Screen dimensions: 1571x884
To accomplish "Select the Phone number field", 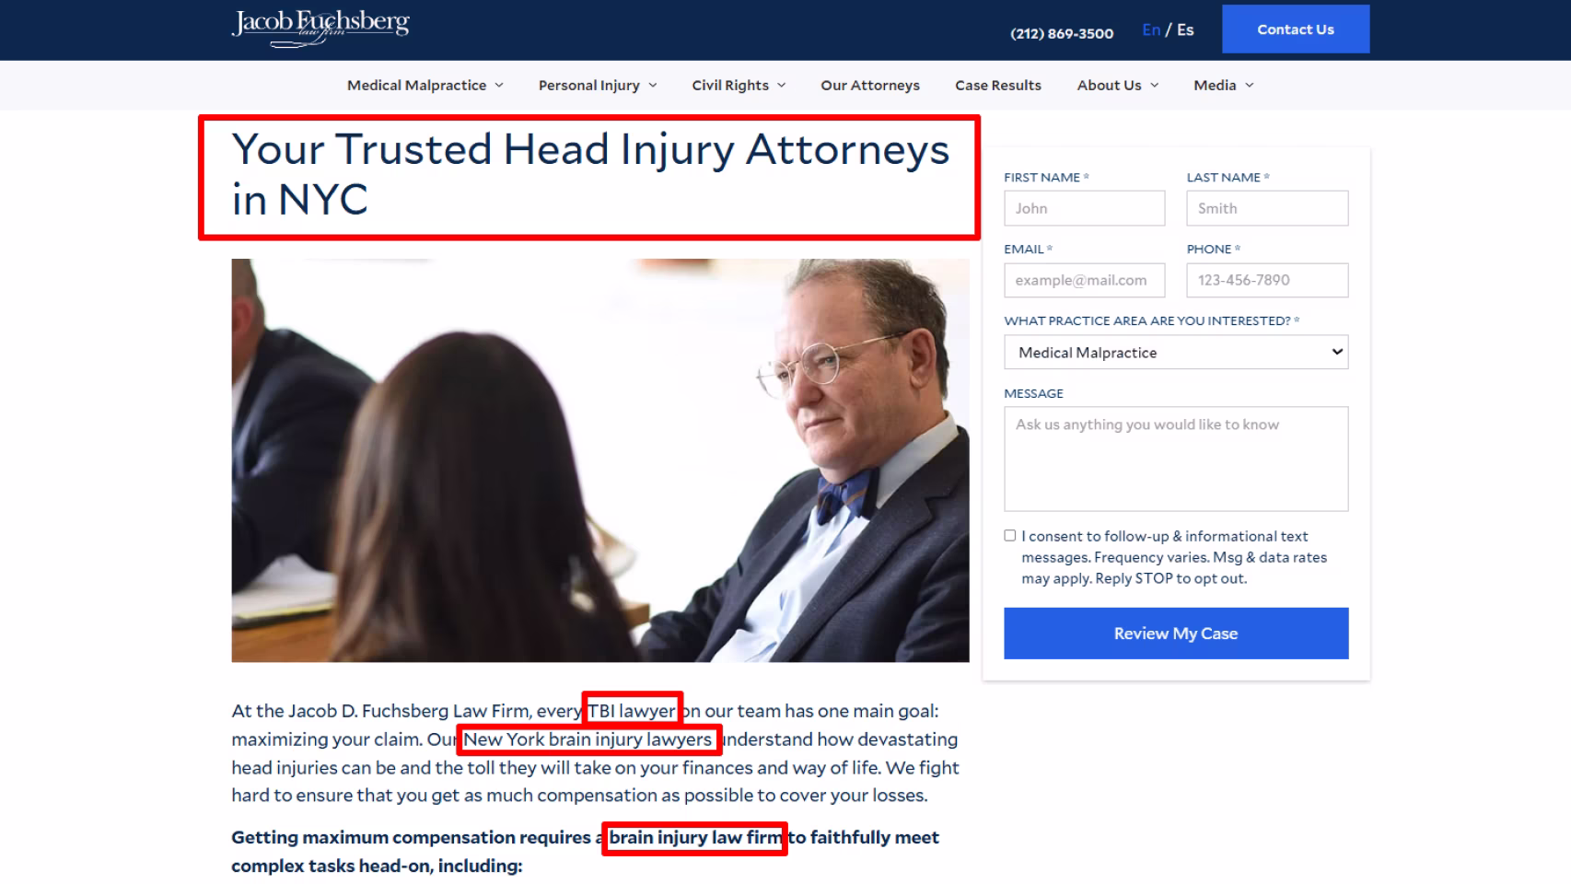I will [1267, 280].
